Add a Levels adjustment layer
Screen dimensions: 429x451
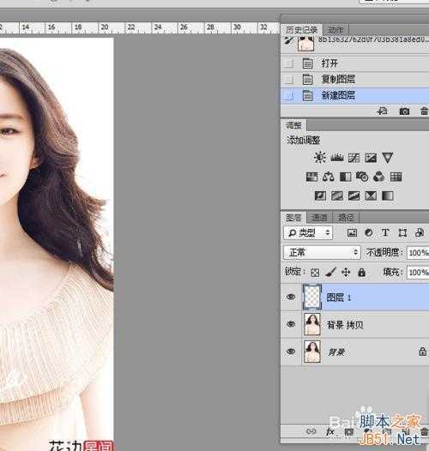pos(337,158)
